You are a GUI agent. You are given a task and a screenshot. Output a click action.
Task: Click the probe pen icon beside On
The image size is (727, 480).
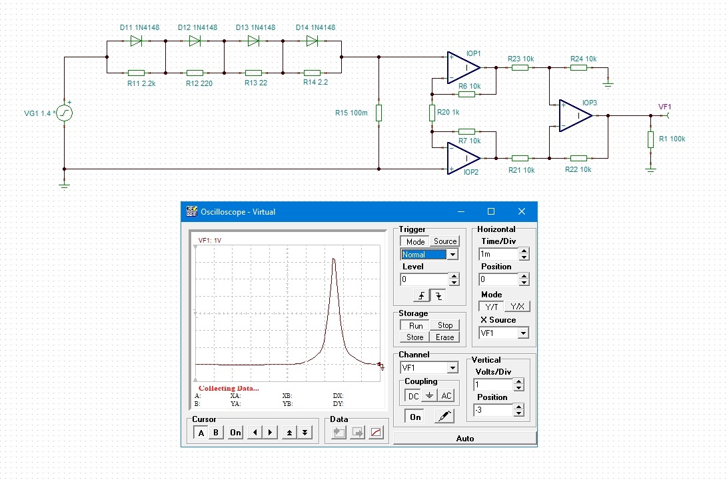(444, 417)
